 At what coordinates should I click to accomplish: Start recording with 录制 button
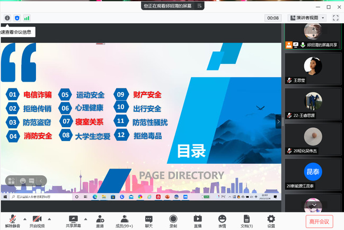[x=173, y=220]
